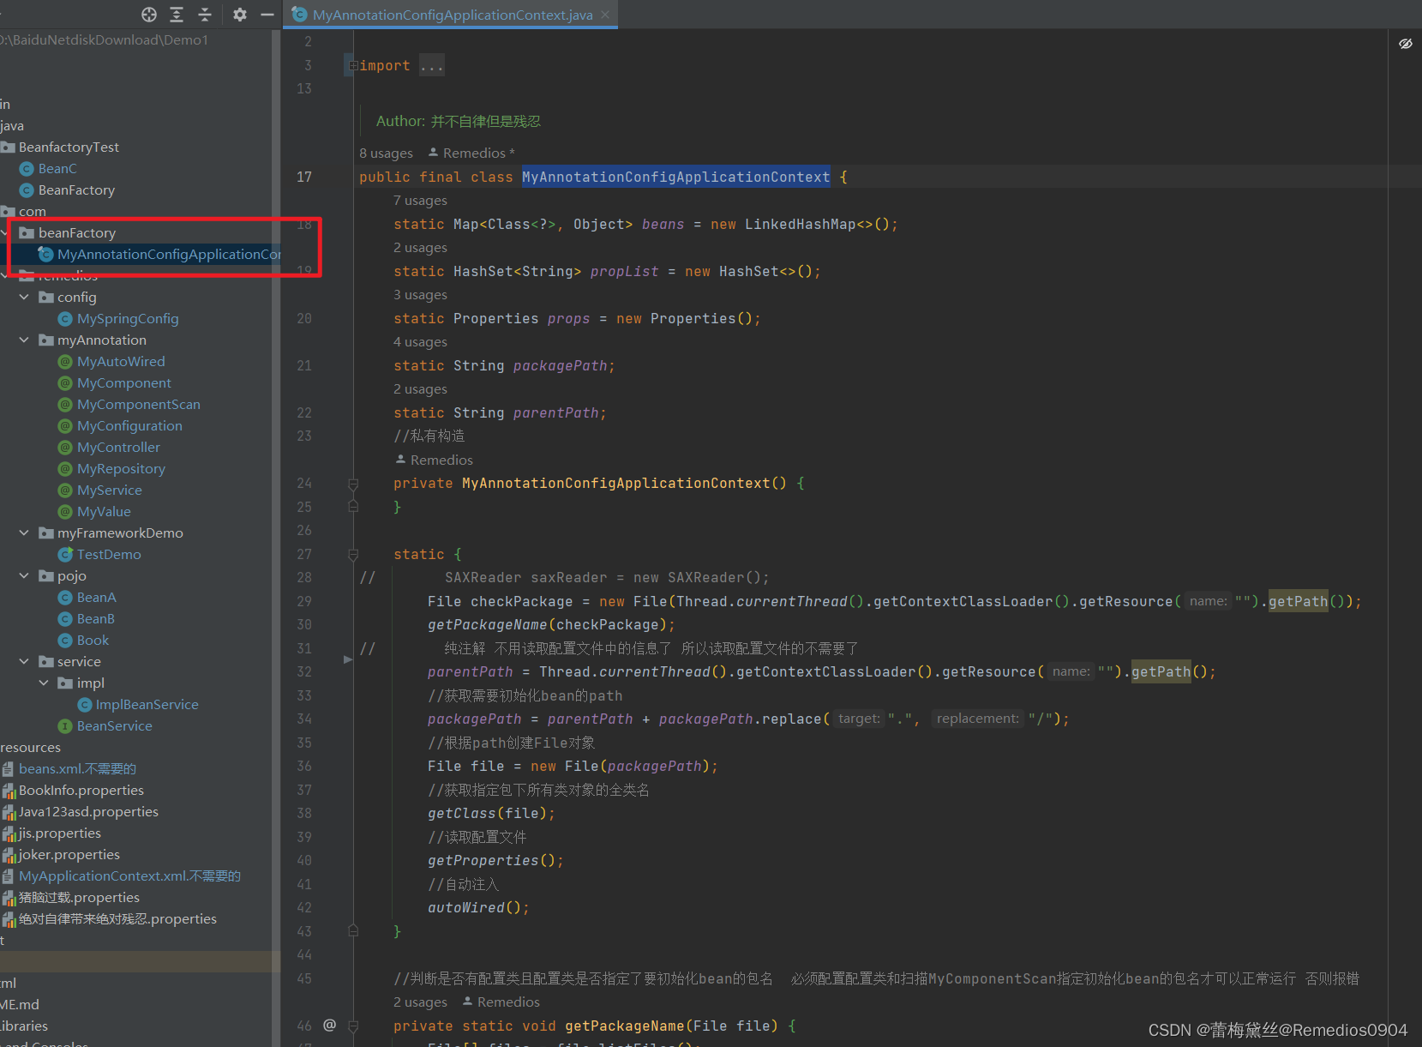This screenshot has height=1047, width=1422.
Task: Collapse the myFrameworkDemo folder
Action: click(24, 533)
